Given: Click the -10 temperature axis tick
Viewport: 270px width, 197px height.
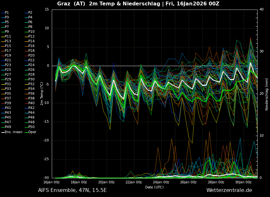Looking at the screenshot, I should click(46, 103).
